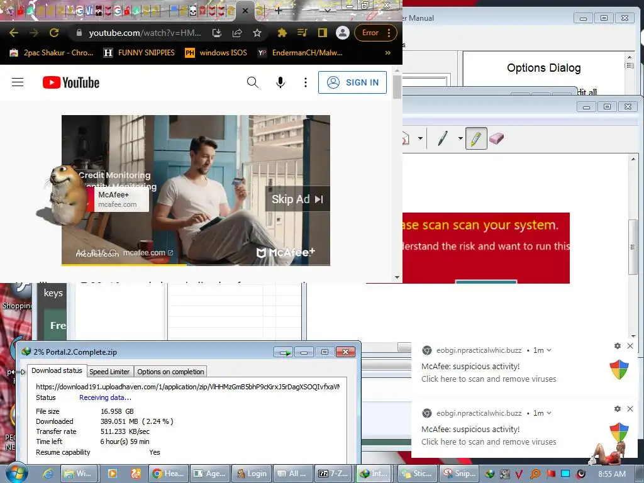
Task: Skip the McAfee ad
Action: pos(297,199)
